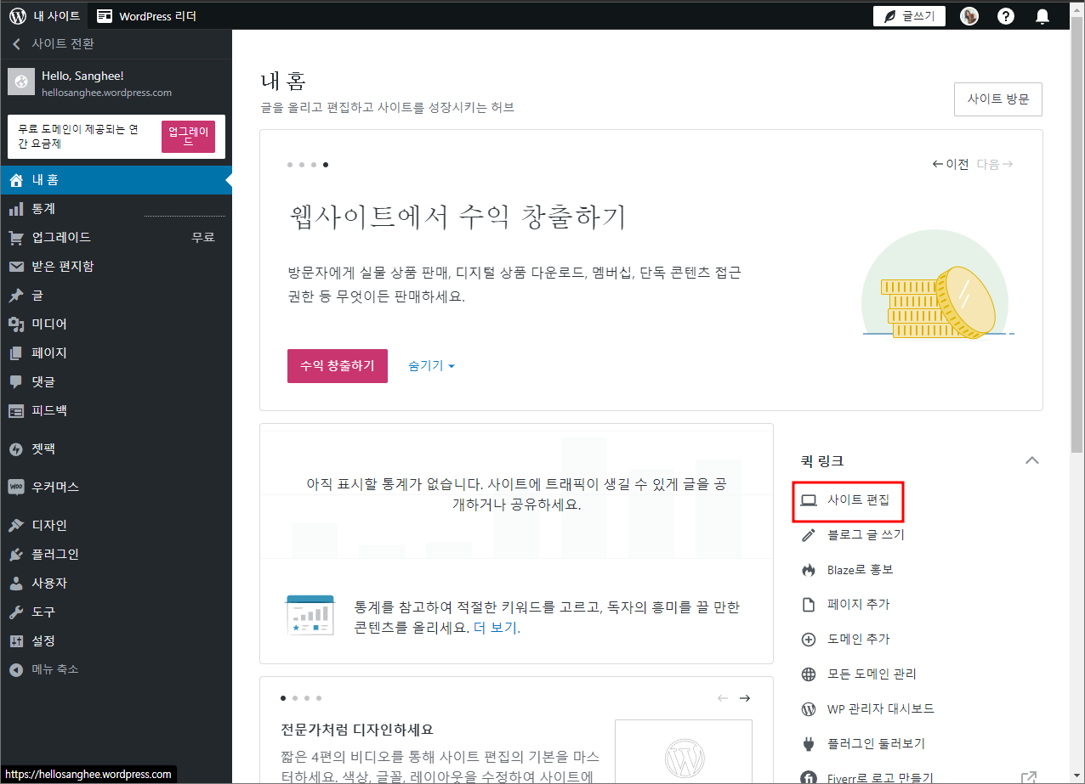Click the 페이지 icon in sidebar
1085x784 pixels.
point(16,353)
